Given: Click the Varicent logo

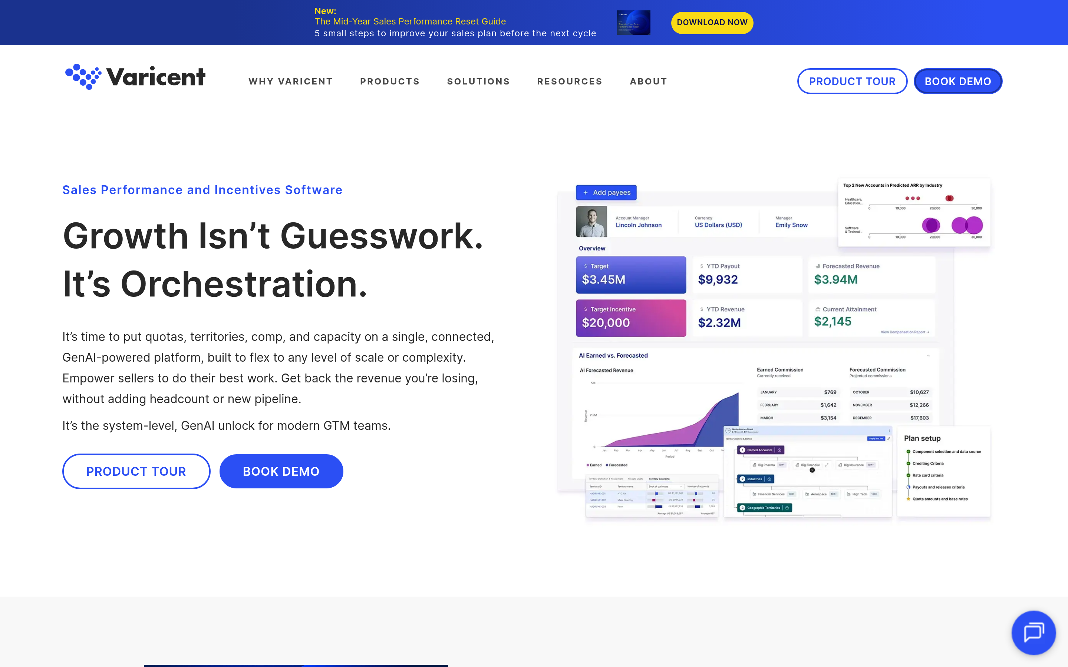Looking at the screenshot, I should (135, 77).
